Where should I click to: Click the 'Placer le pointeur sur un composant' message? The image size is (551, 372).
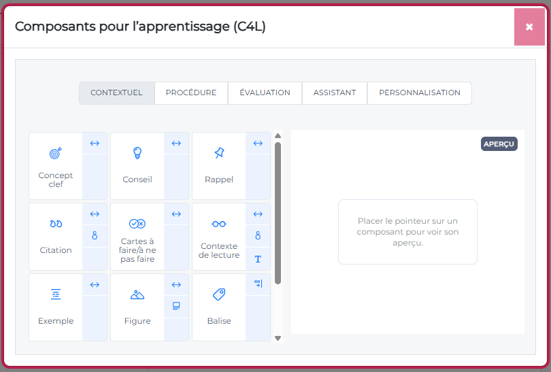(x=407, y=232)
